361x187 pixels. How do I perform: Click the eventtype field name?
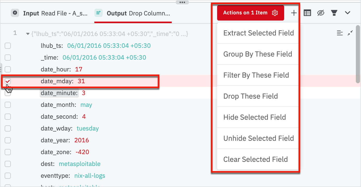[55, 176]
